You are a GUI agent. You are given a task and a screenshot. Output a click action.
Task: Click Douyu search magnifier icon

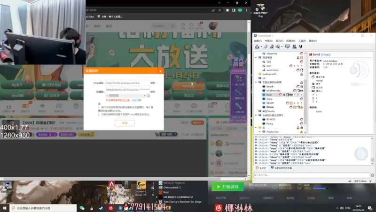[172, 26]
